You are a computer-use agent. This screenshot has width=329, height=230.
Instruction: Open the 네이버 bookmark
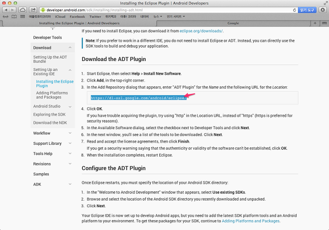click(x=145, y=16)
